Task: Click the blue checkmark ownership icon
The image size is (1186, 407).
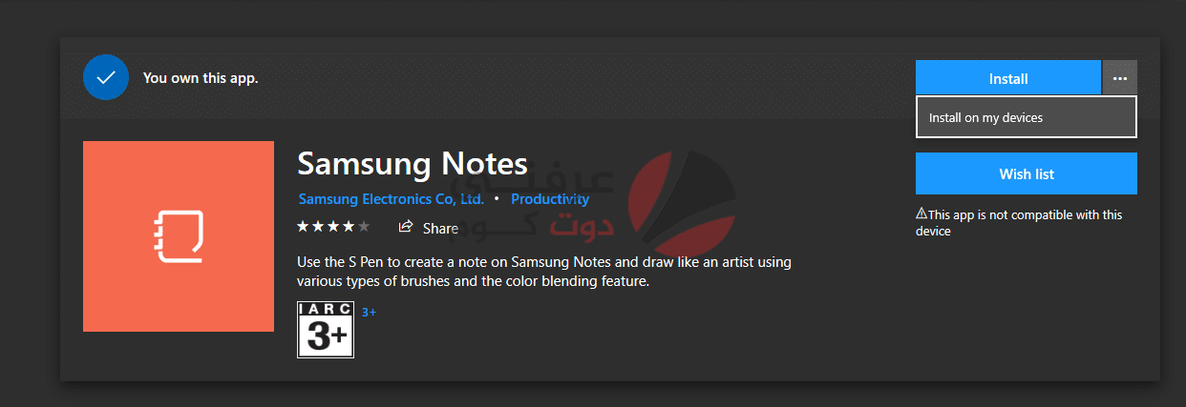Action: 106,78
